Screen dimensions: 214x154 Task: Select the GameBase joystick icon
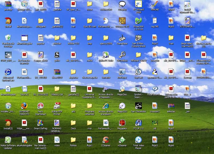(122, 38)
